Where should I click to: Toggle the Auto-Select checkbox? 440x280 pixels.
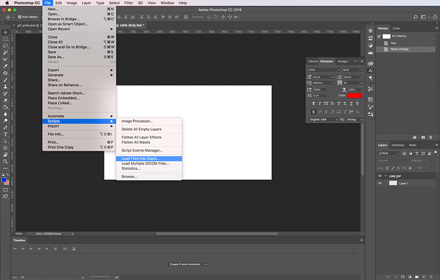tap(20, 17)
